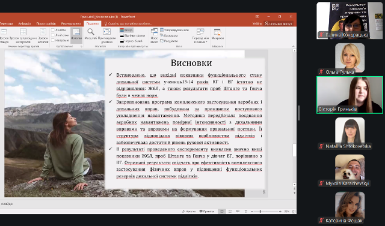This screenshot has width=385, height=226.
Task: Click the Висновки slide title
Action: click(x=191, y=63)
